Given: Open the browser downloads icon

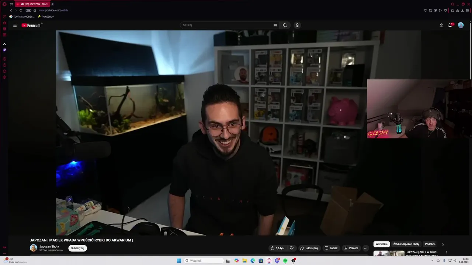Looking at the screenshot, I should (x=462, y=10).
